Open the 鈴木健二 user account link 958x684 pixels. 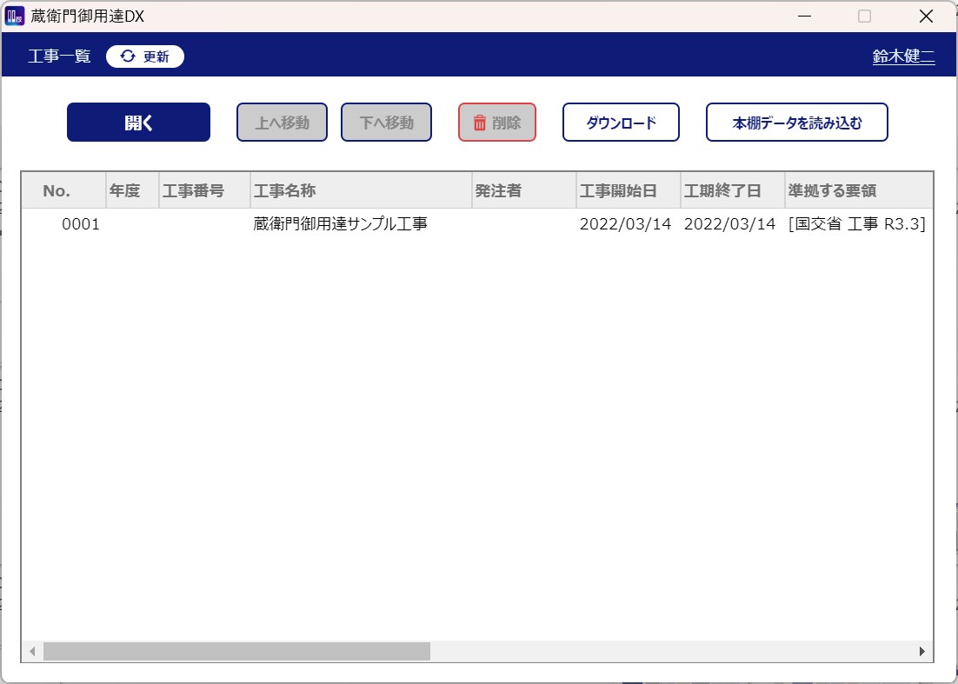903,56
